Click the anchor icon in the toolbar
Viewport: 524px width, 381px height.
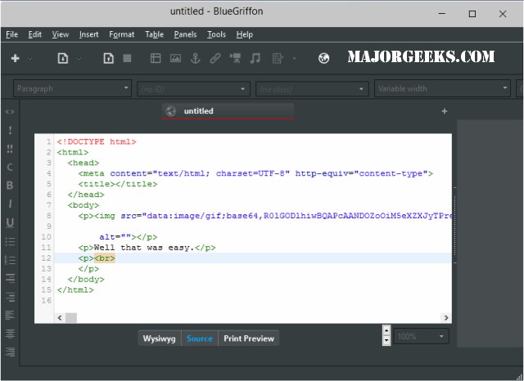195,58
